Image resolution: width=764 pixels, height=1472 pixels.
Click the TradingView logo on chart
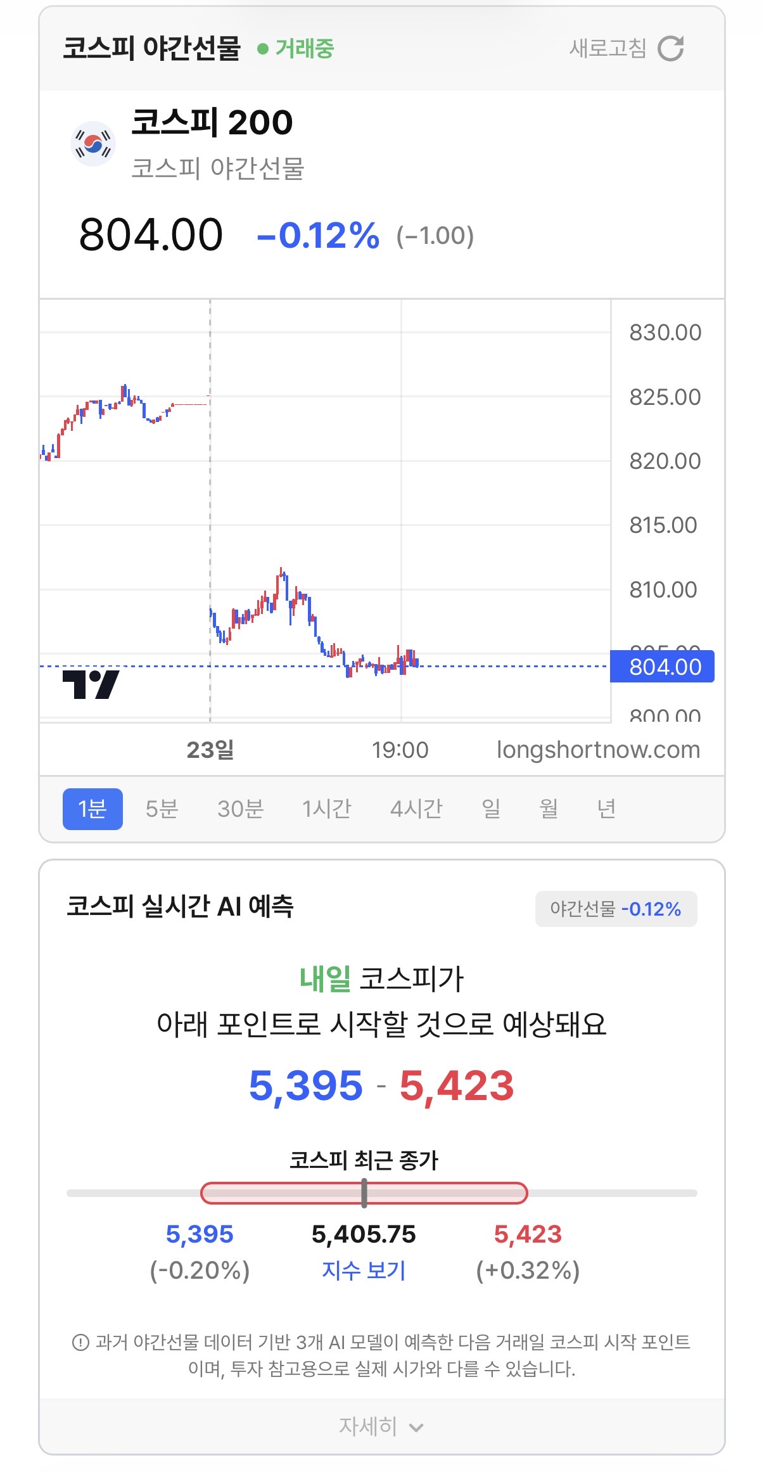pos(91,684)
